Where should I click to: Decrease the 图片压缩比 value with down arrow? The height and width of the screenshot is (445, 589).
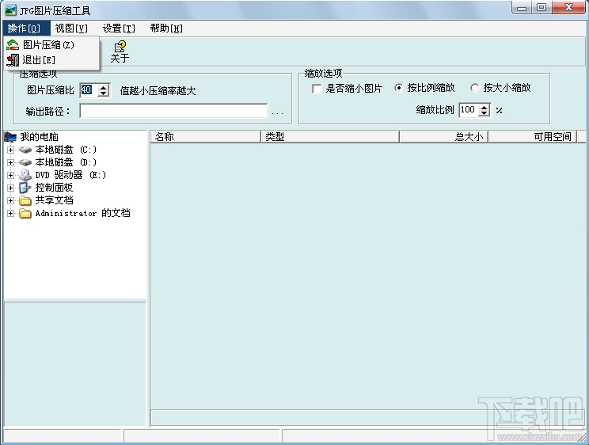click(103, 93)
